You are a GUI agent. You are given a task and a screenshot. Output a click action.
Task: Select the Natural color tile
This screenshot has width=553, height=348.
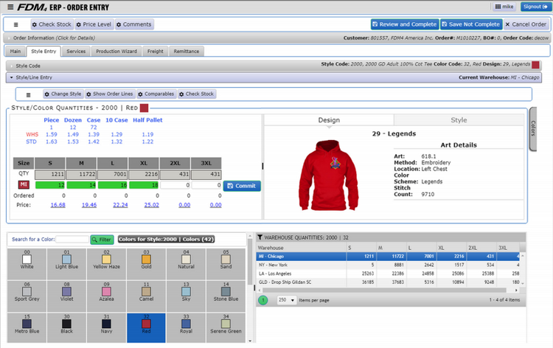point(187,263)
